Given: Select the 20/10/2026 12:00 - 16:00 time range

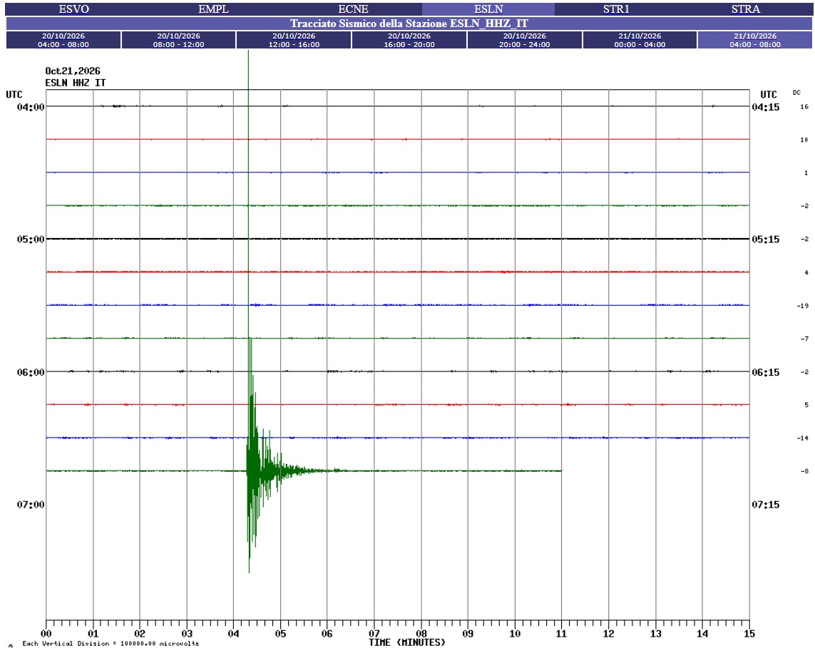Looking at the screenshot, I should click(x=294, y=40).
